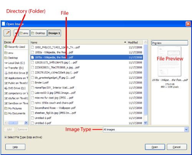
Task: Select DVD-RW Drive in Places
Action: [x=16, y=73]
